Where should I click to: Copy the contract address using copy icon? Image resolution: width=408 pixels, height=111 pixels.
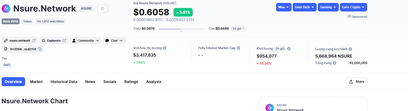tap(40, 49)
